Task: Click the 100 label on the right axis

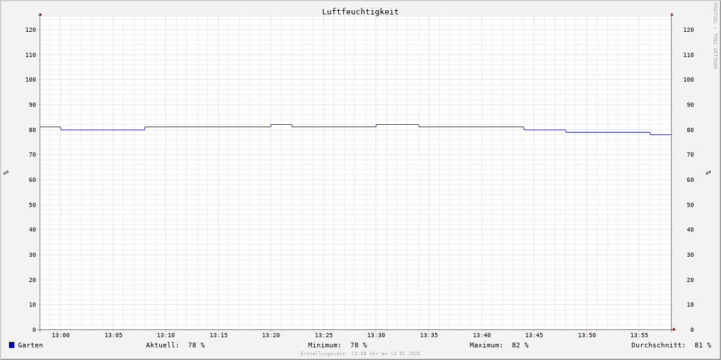Action: click(x=689, y=79)
